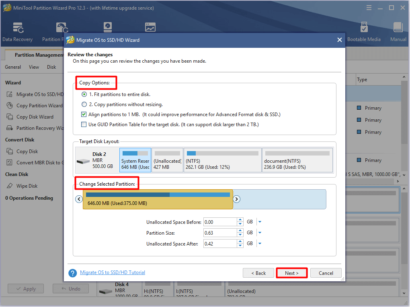
Task: Open the Disk menu
Action: point(51,67)
